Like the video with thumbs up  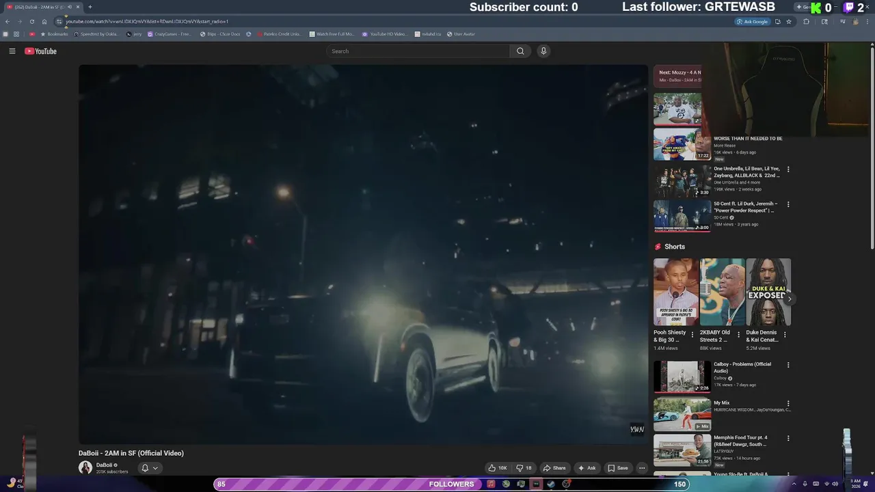tap(498, 468)
